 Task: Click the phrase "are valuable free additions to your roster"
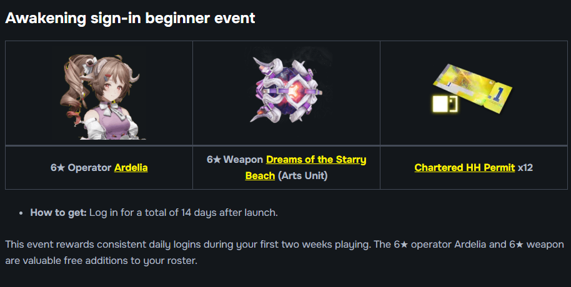pos(100,260)
